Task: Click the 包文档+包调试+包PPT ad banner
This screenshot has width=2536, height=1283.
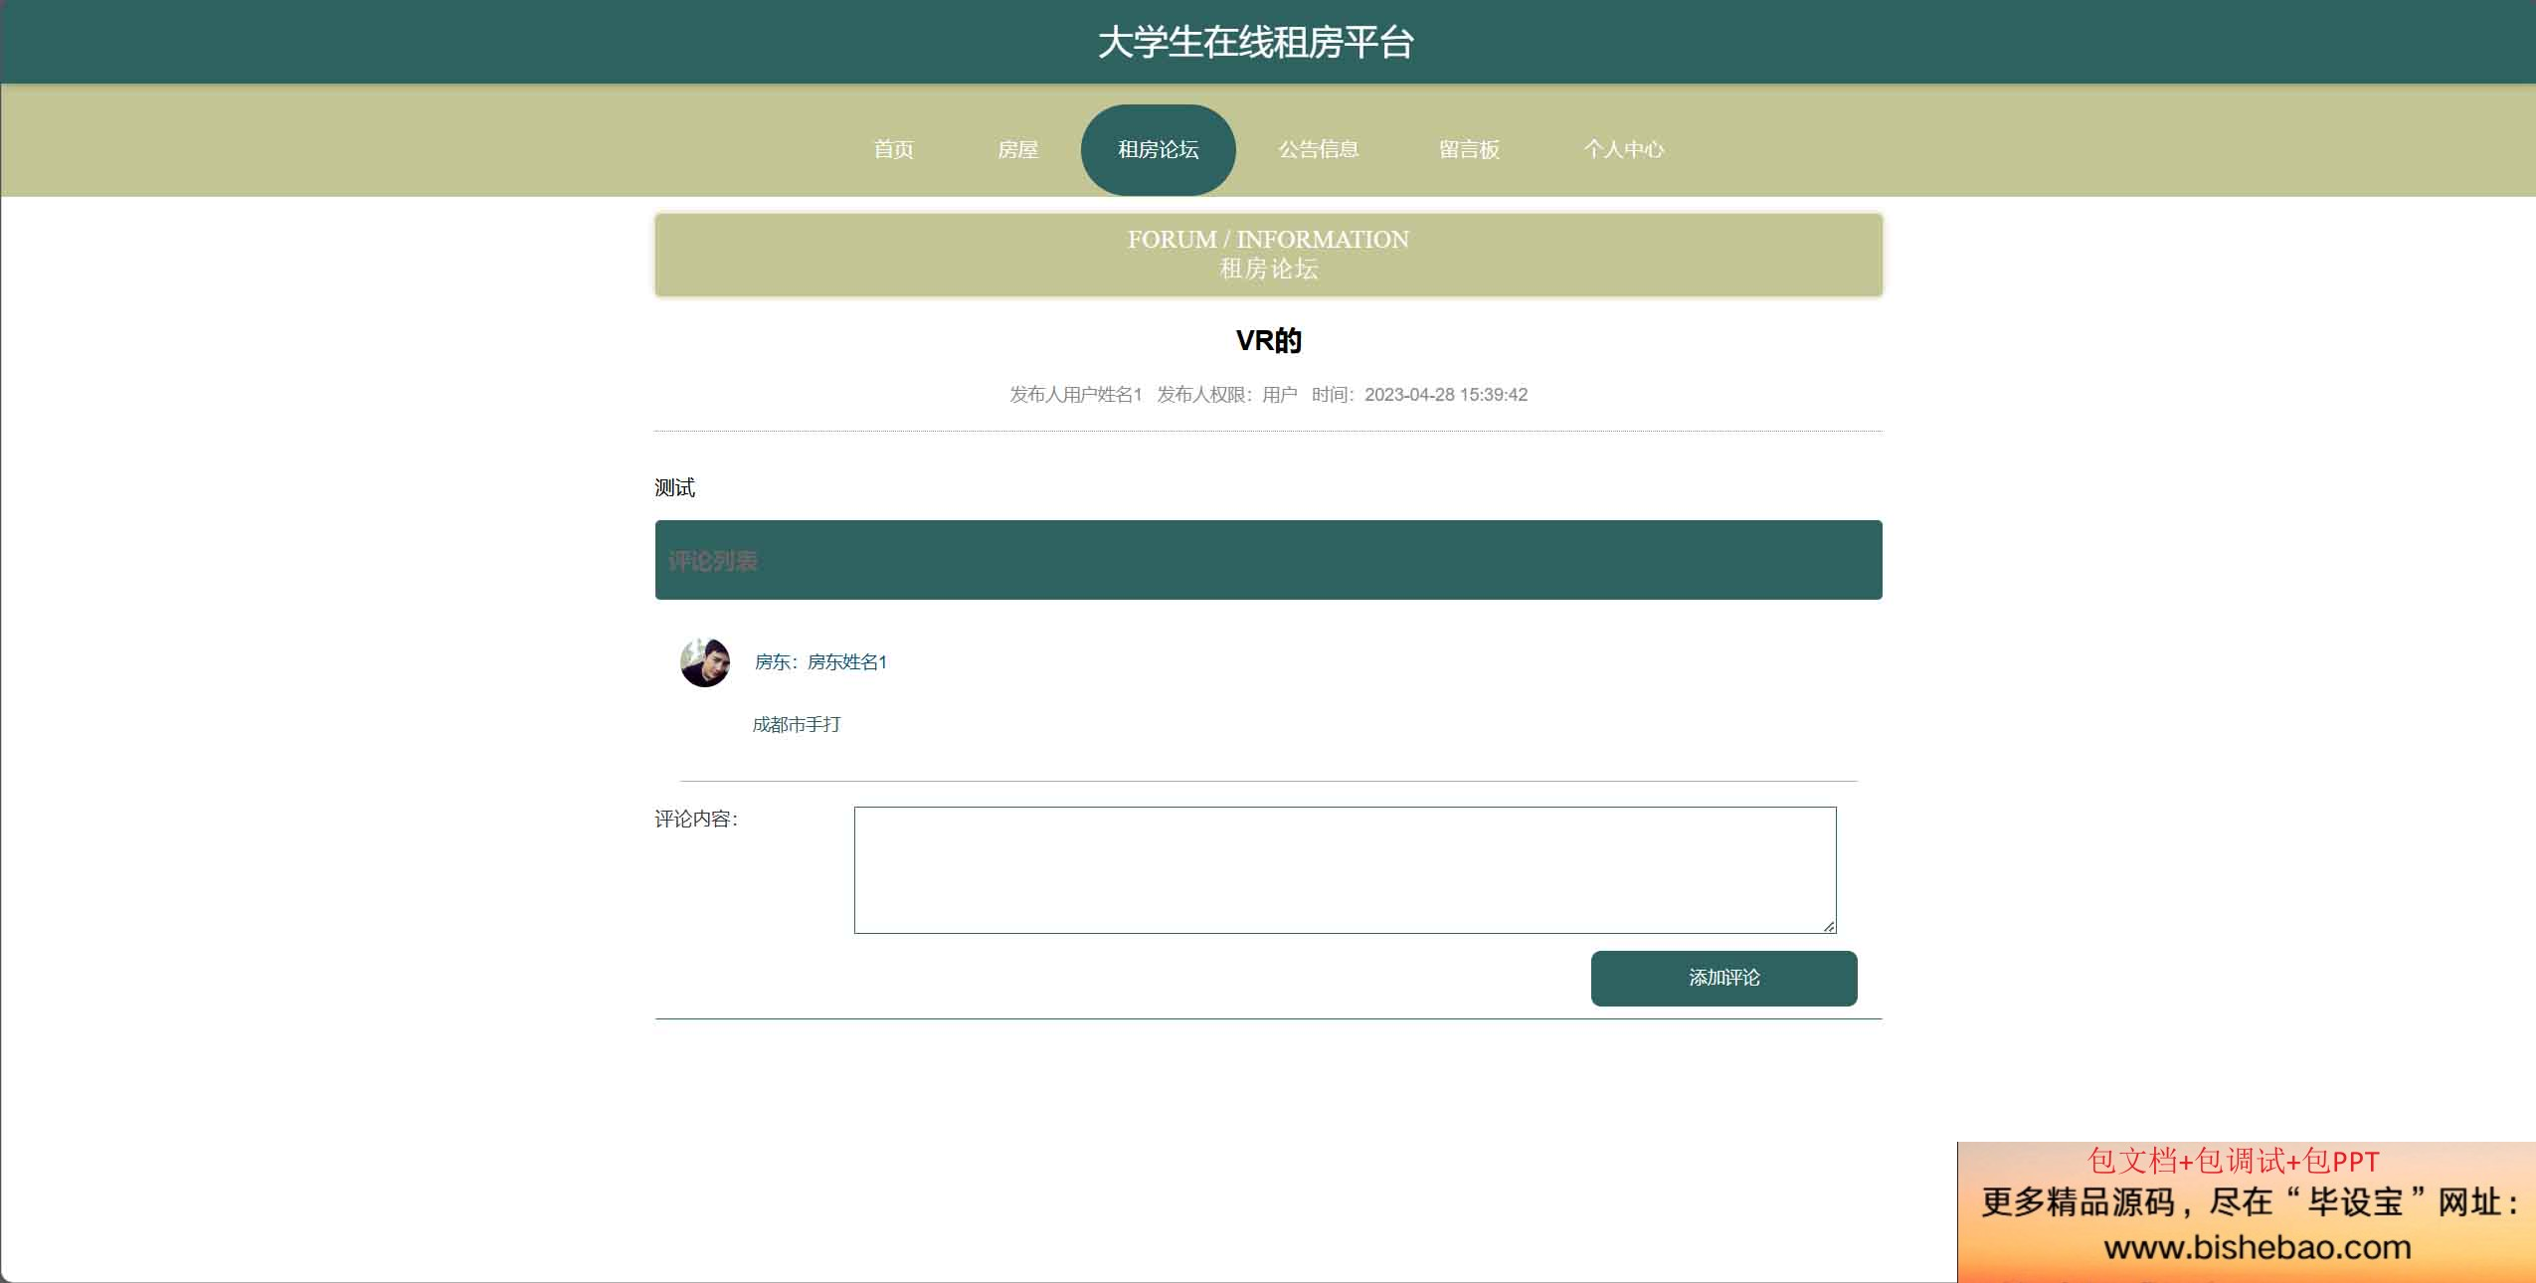Action: pos(2233,1161)
